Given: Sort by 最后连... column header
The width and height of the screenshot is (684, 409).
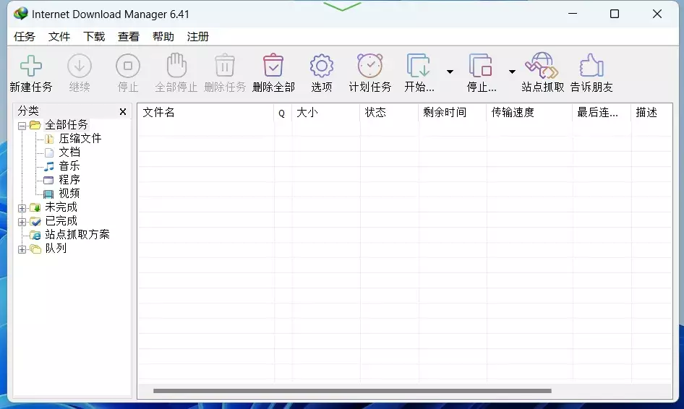Looking at the screenshot, I should coord(602,113).
